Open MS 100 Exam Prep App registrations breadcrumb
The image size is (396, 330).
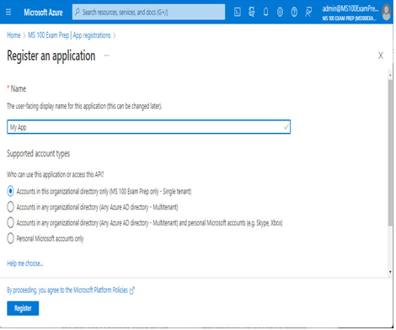click(69, 35)
